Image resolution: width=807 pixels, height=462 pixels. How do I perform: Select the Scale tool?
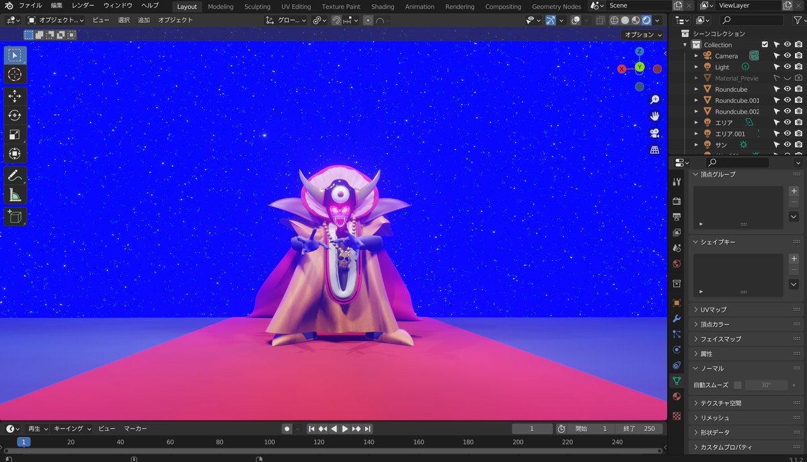[15, 134]
